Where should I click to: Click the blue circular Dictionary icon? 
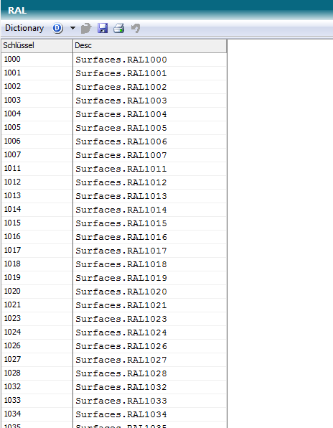click(57, 28)
